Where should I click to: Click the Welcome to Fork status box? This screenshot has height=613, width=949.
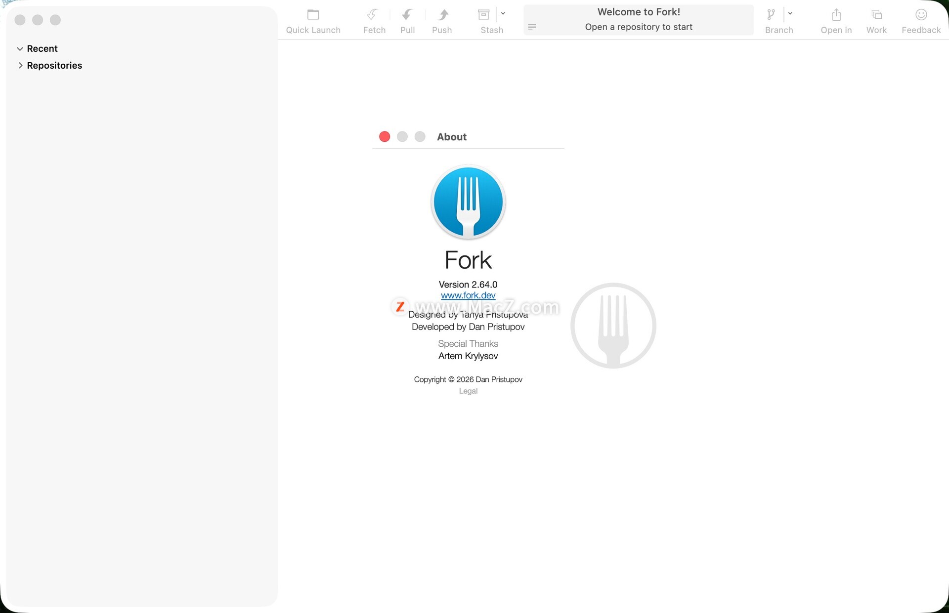point(639,20)
